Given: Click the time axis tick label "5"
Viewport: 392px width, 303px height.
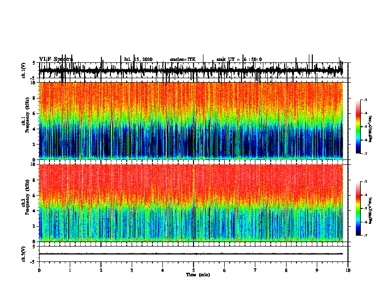Looking at the screenshot, I should pos(194,270).
